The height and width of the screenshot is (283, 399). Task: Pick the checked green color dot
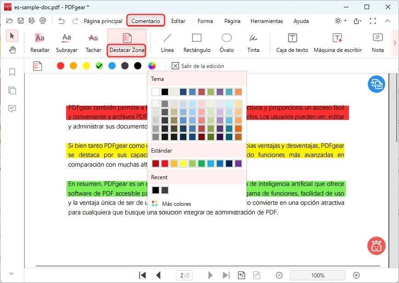tap(99, 66)
